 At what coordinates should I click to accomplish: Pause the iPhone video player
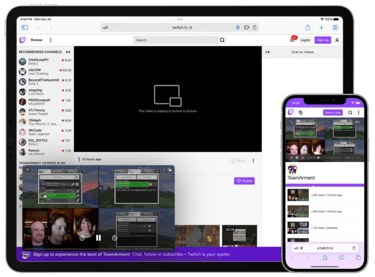[x=297, y=158]
